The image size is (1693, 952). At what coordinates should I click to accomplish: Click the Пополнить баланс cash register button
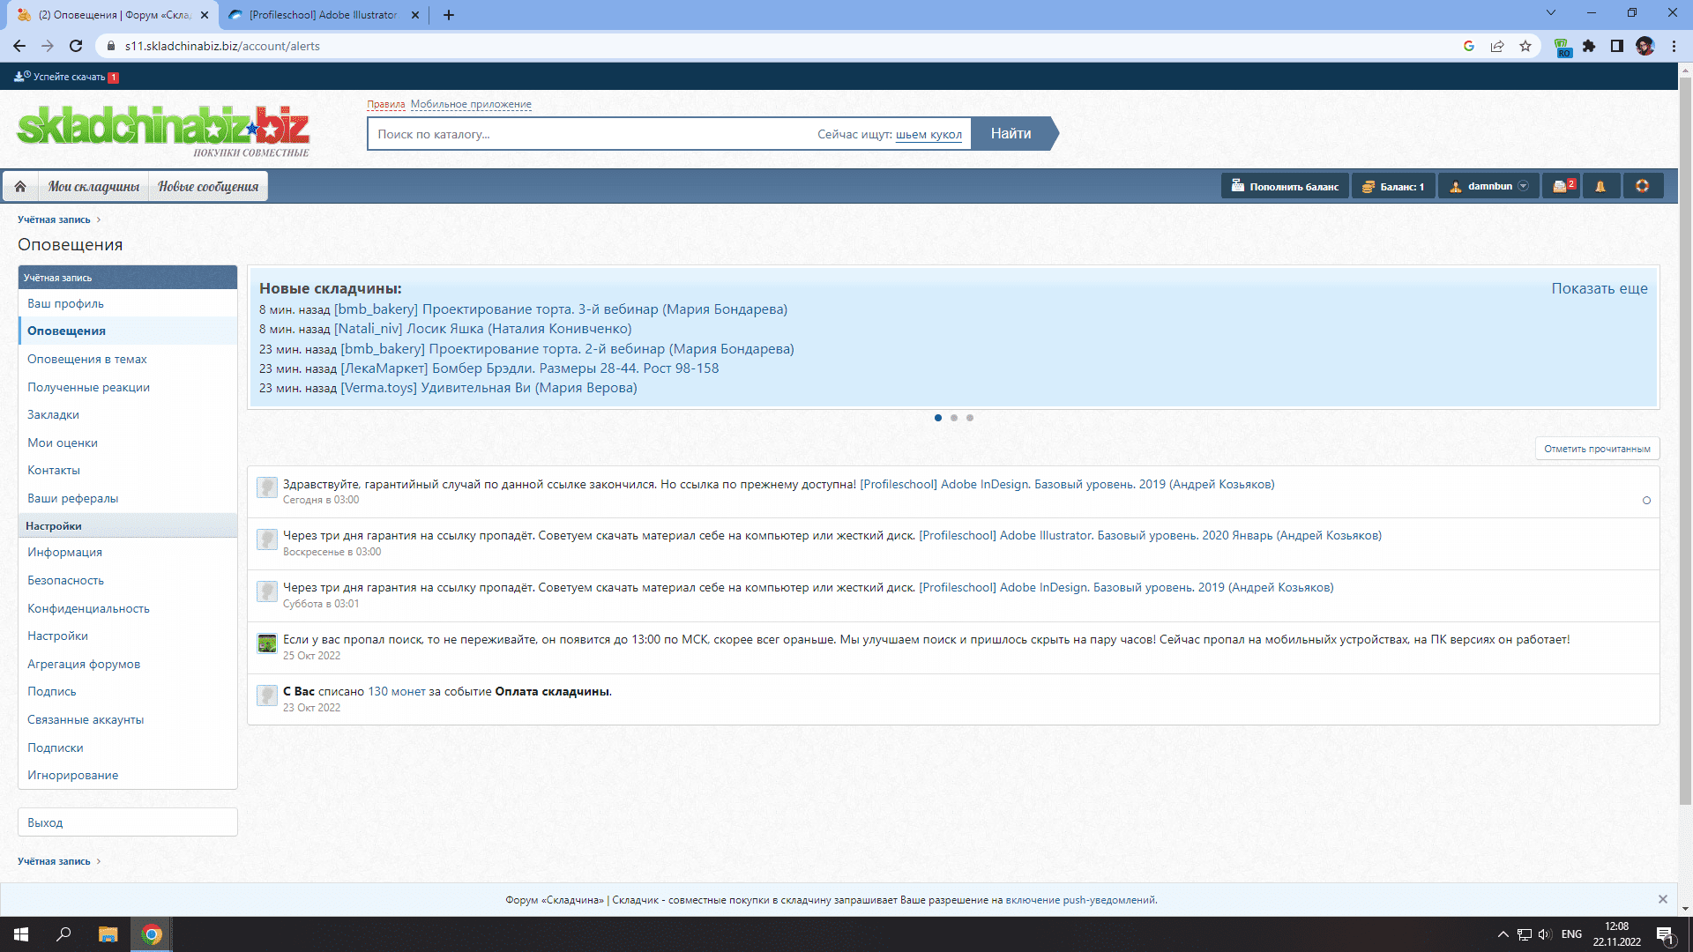[x=1285, y=186]
